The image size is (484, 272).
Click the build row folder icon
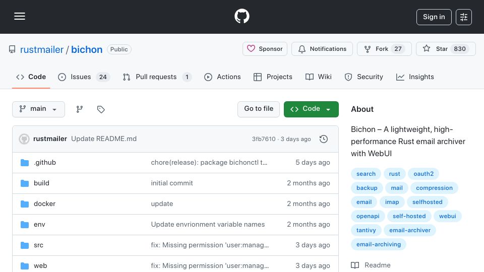click(25, 183)
